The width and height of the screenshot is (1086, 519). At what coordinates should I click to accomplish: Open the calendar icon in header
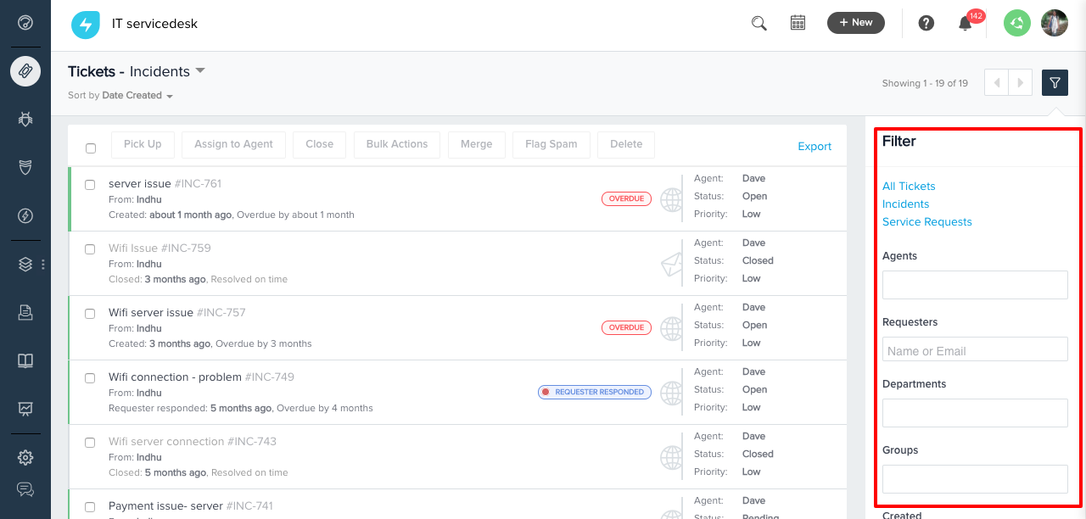(798, 23)
